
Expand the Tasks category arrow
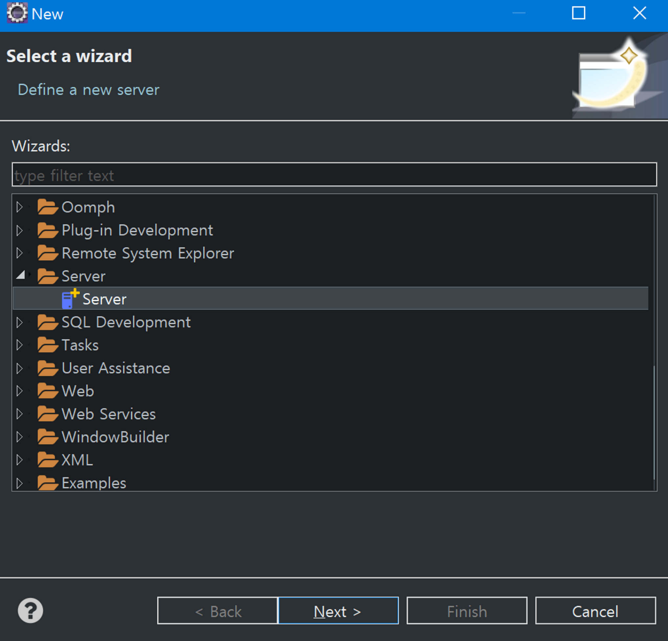19,345
